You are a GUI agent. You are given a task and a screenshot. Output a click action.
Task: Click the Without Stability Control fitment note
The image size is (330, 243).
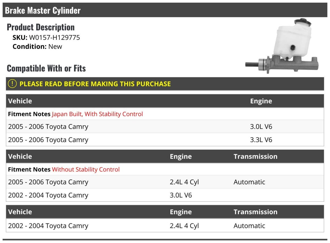click(x=86, y=170)
